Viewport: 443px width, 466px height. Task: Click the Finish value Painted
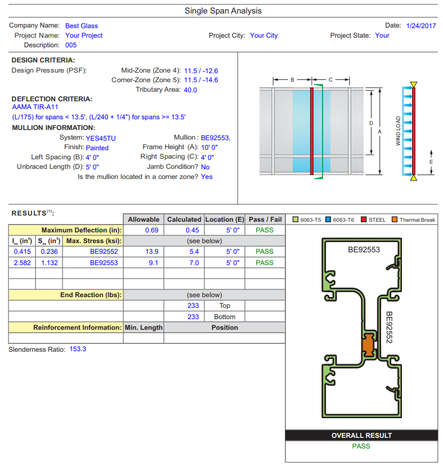(97, 148)
